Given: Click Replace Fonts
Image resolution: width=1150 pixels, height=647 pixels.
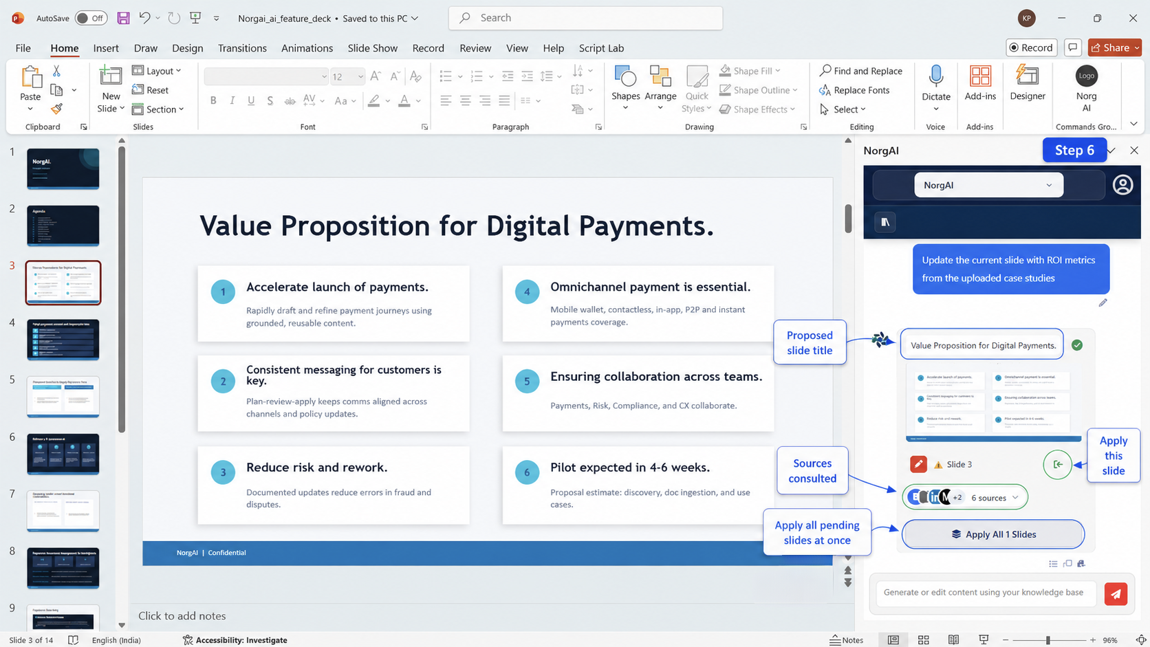Looking at the screenshot, I should 854,90.
